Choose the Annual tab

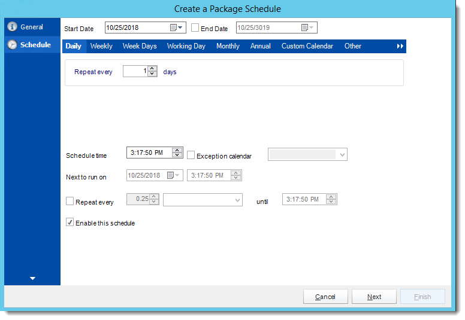261,46
